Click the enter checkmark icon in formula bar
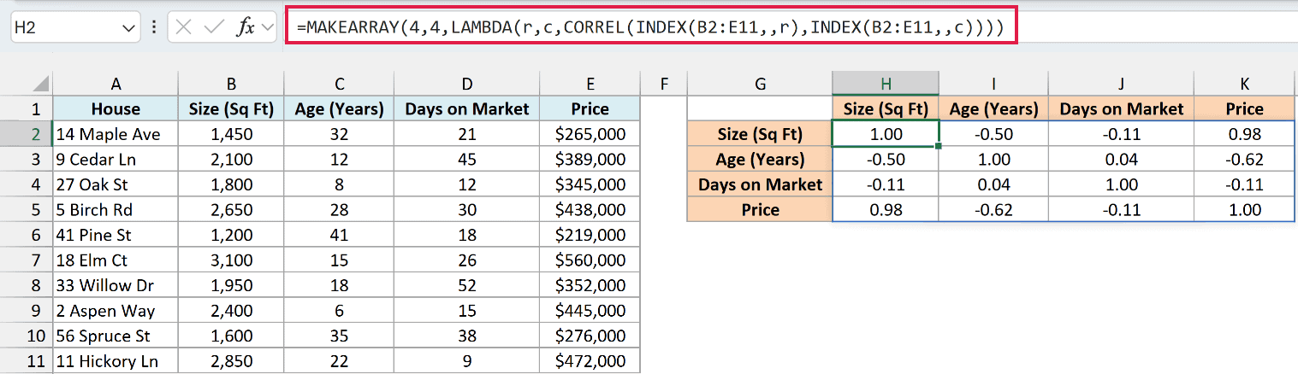 pyautogui.click(x=213, y=27)
